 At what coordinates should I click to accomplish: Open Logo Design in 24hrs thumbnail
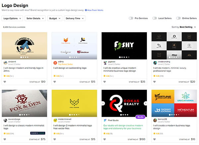coord(24,46)
